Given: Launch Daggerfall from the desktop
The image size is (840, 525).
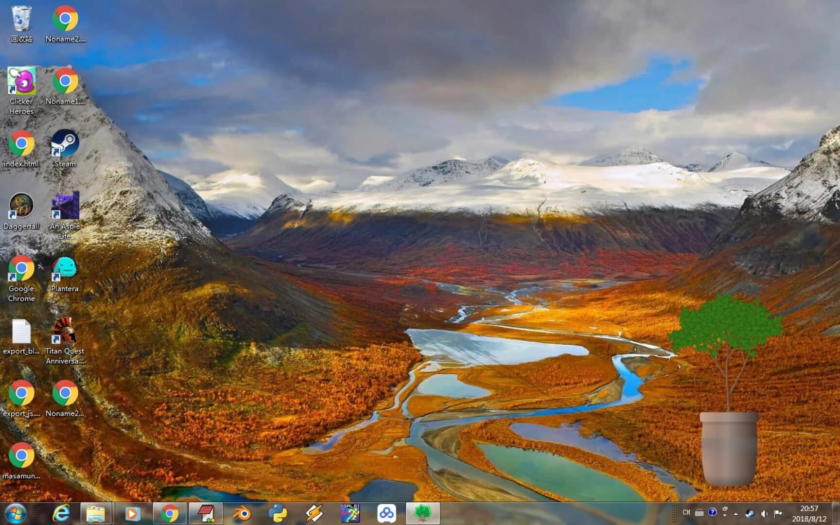Looking at the screenshot, I should [x=21, y=207].
